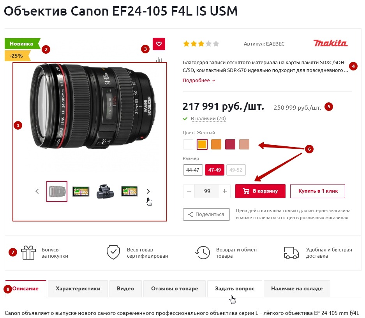Show previous thumbnails with left arrow

click(x=37, y=191)
